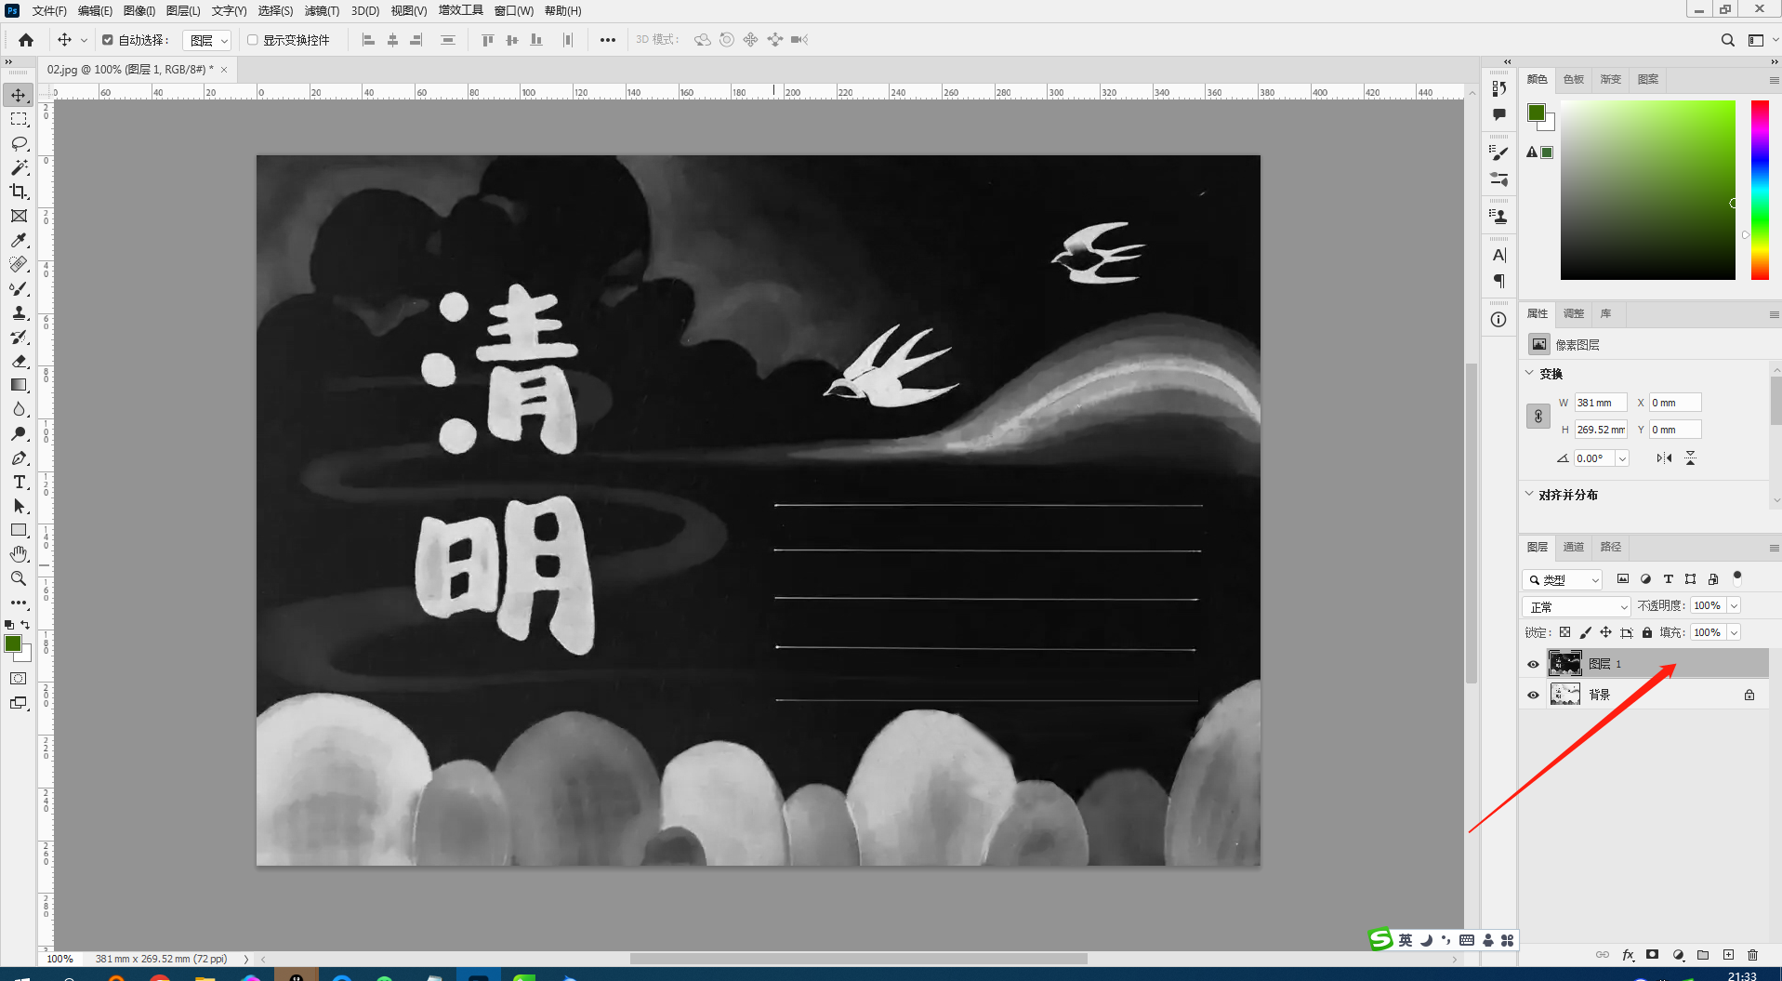Select the Eraser tool
This screenshot has height=981, width=1782.
tap(19, 361)
